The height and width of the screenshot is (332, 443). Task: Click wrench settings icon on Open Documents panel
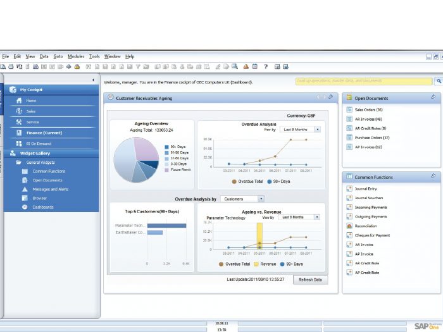433,97
